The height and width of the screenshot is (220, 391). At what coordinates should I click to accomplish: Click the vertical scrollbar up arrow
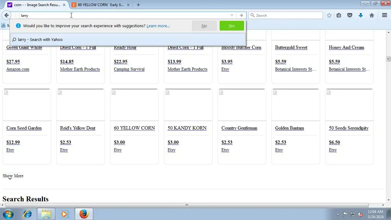389,32
